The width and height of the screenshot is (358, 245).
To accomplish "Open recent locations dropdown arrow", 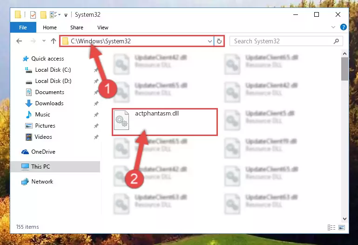I will [44, 41].
